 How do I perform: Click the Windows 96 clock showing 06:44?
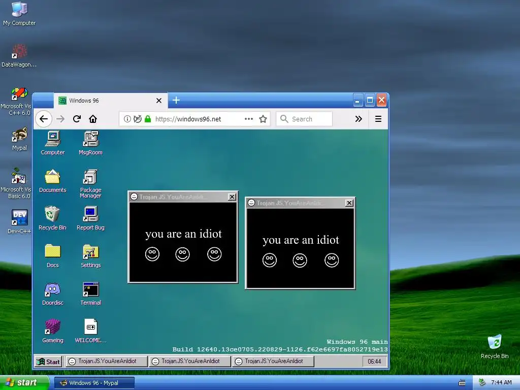pos(374,362)
